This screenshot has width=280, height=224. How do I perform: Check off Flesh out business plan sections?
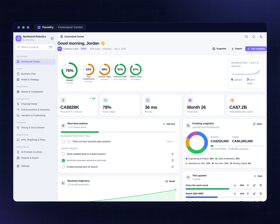pyautogui.click(x=63, y=142)
